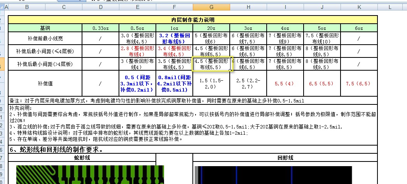Select column E header
Image resolution: width=407 pixels, height=184 pixels.
(x=138, y=7)
